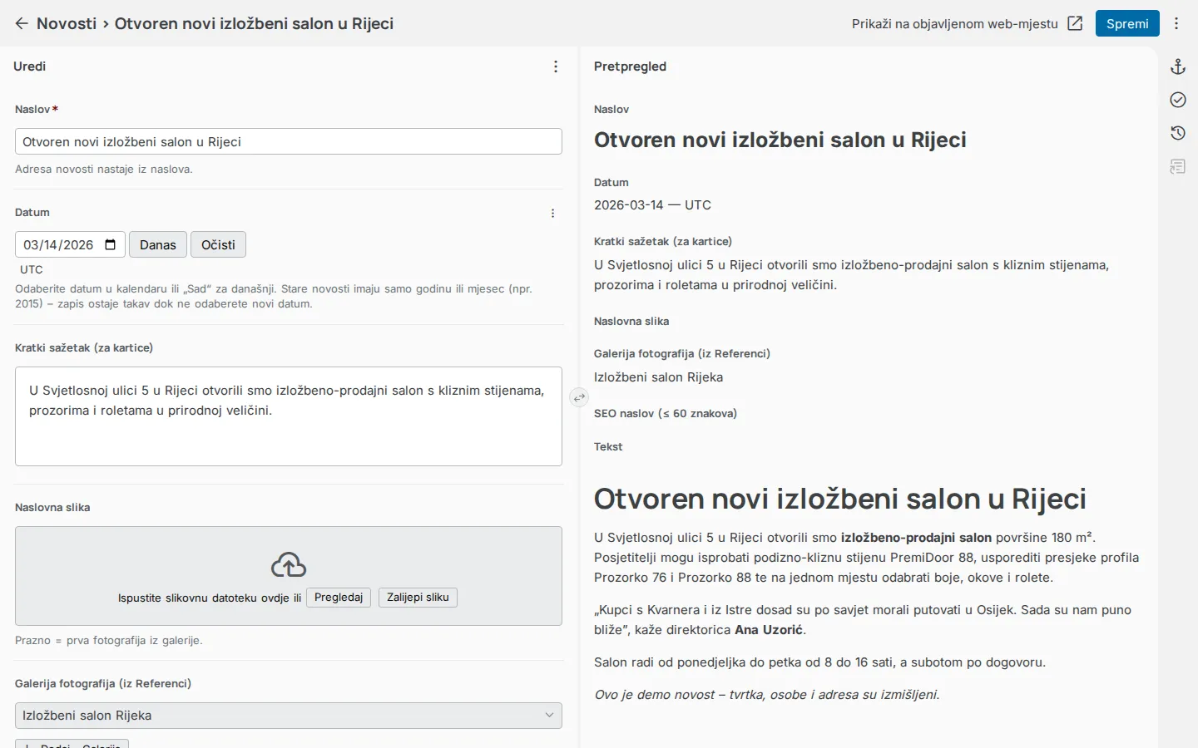Open the Uredi panel options menu
The image size is (1198, 748).
coord(556,66)
